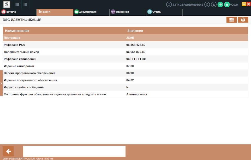Go back with the arrow button

tap(8, 151)
